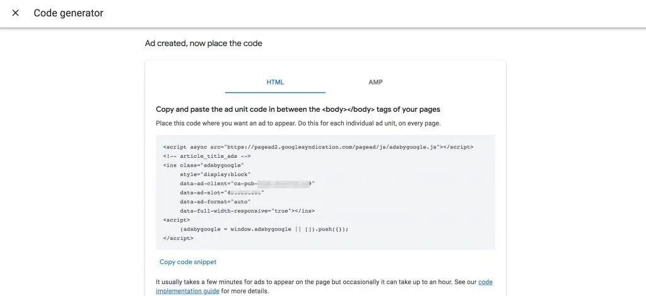Click the 'Place this code where you want' text
Image resolution: width=646 pixels, height=296 pixels.
click(x=298, y=123)
